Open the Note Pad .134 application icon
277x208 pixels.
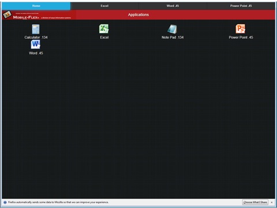pos(172,29)
